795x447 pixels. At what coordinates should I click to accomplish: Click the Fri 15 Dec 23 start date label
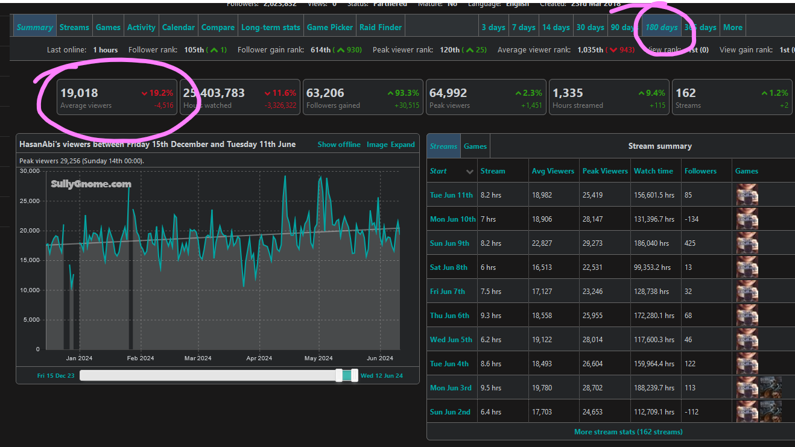click(x=56, y=376)
